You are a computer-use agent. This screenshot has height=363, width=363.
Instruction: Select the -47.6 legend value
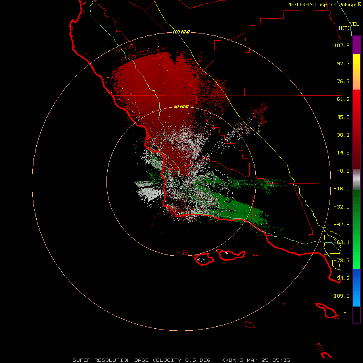pyautogui.click(x=342, y=225)
